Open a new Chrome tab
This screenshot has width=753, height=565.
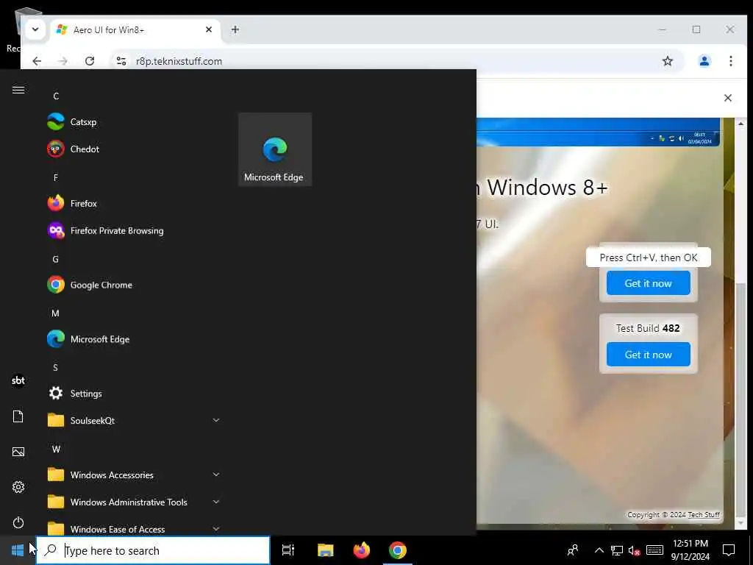pos(235,29)
